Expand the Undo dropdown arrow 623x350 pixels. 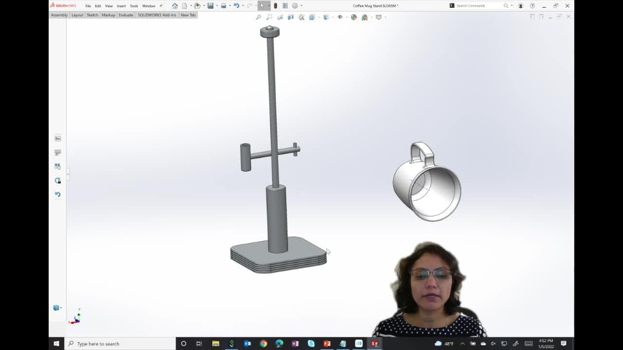[x=243, y=6]
